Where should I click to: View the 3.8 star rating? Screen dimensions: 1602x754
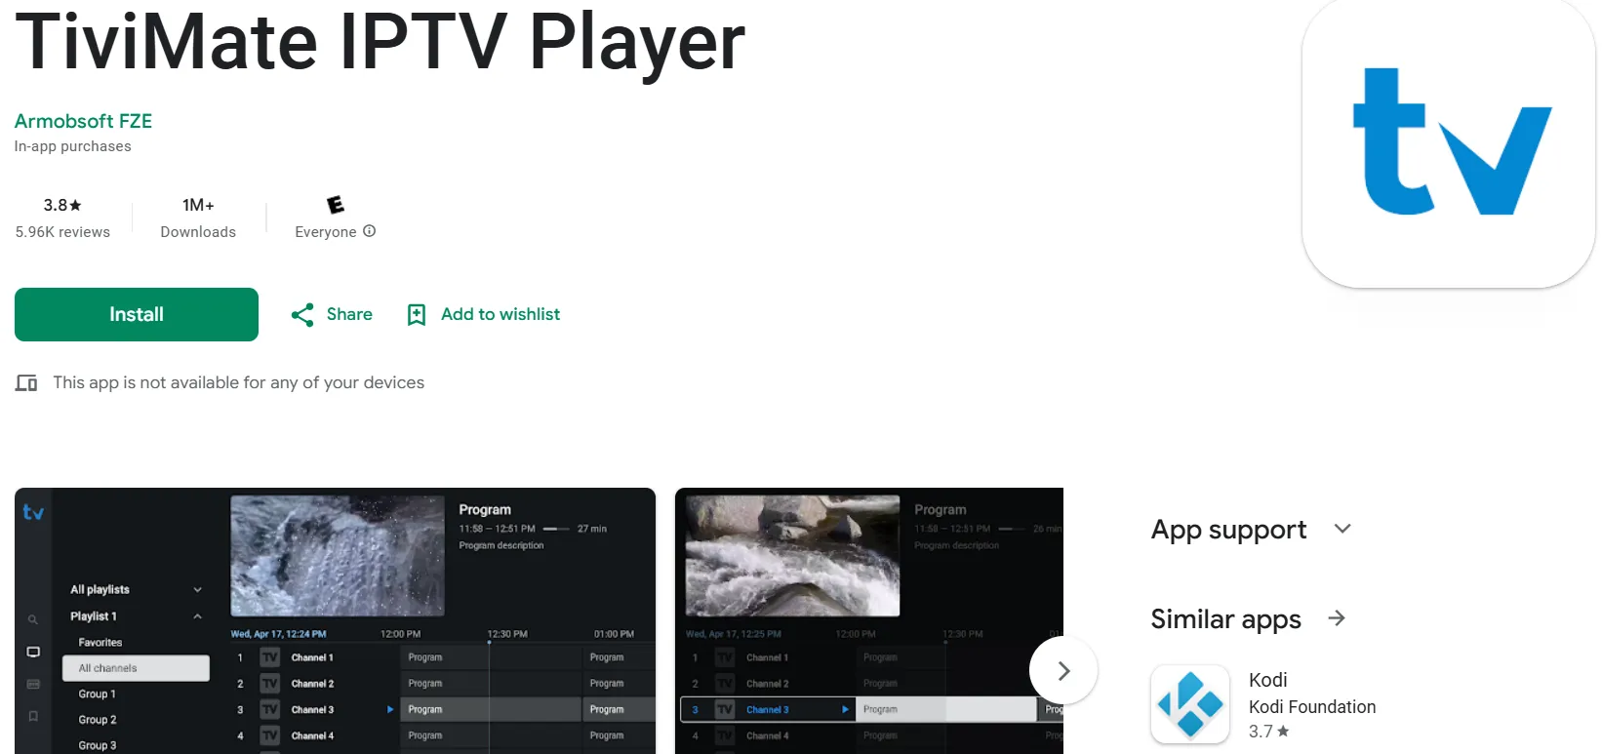[x=62, y=205]
